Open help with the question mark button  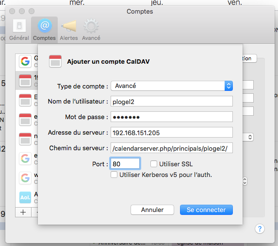260,229
